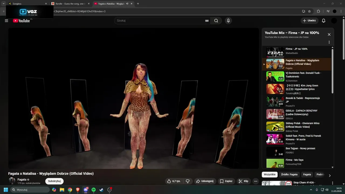The height and width of the screenshot is (194, 345).
Task: Open Steam from the taskbar
Action: (x=101, y=190)
